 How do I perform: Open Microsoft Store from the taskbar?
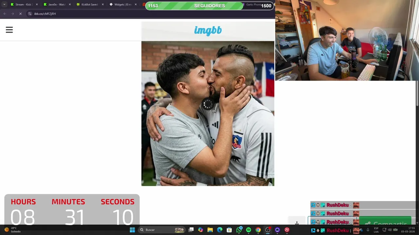229,230
